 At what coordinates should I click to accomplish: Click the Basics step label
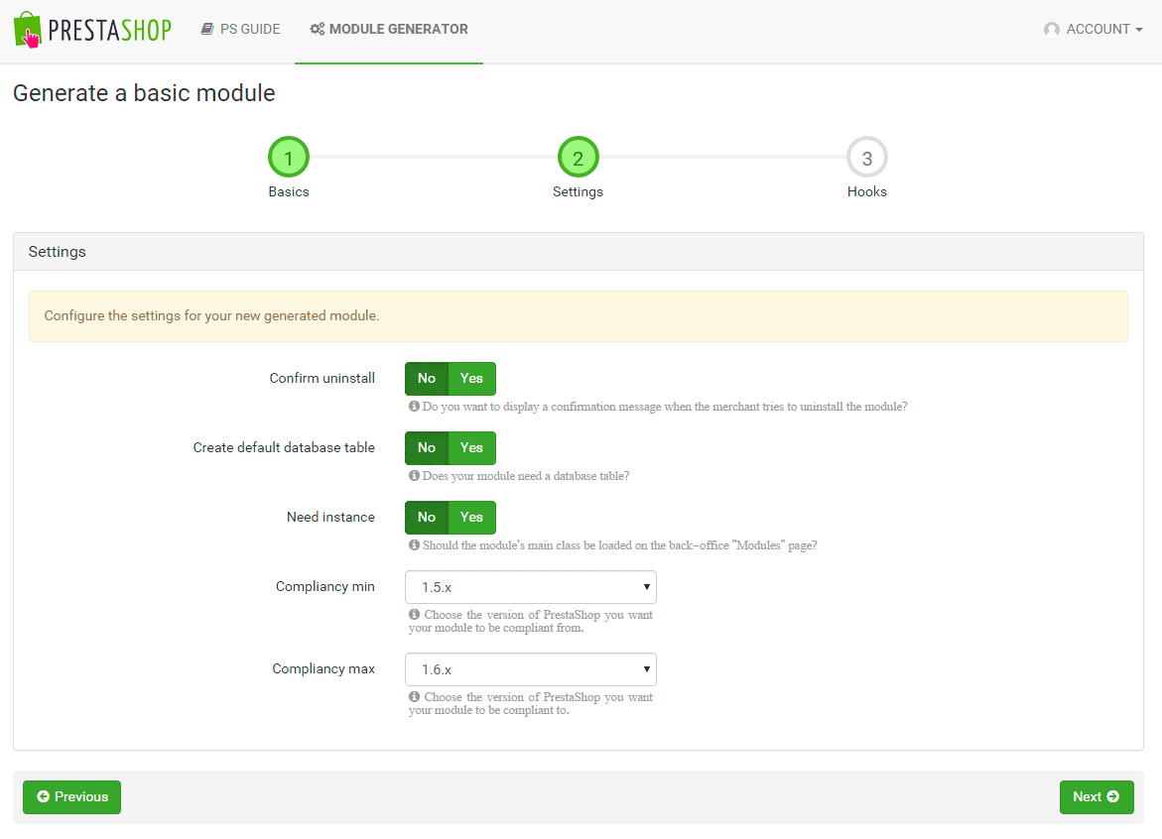289,191
